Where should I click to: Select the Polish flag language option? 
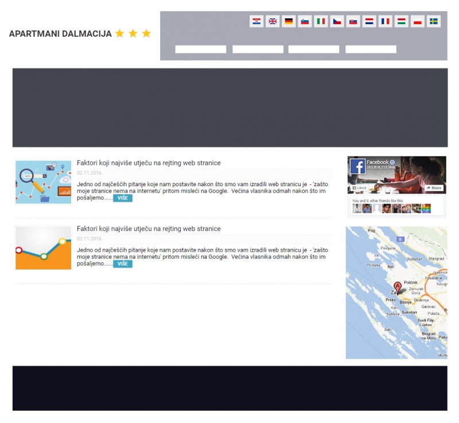pos(418,22)
